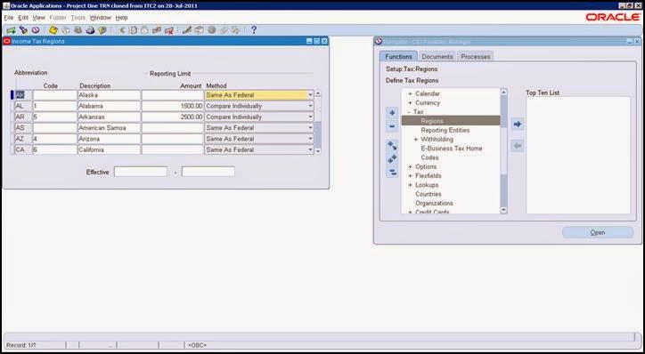The width and height of the screenshot is (645, 354).
Task: Click the Clear Record toolbar icon
Action: tap(157, 30)
